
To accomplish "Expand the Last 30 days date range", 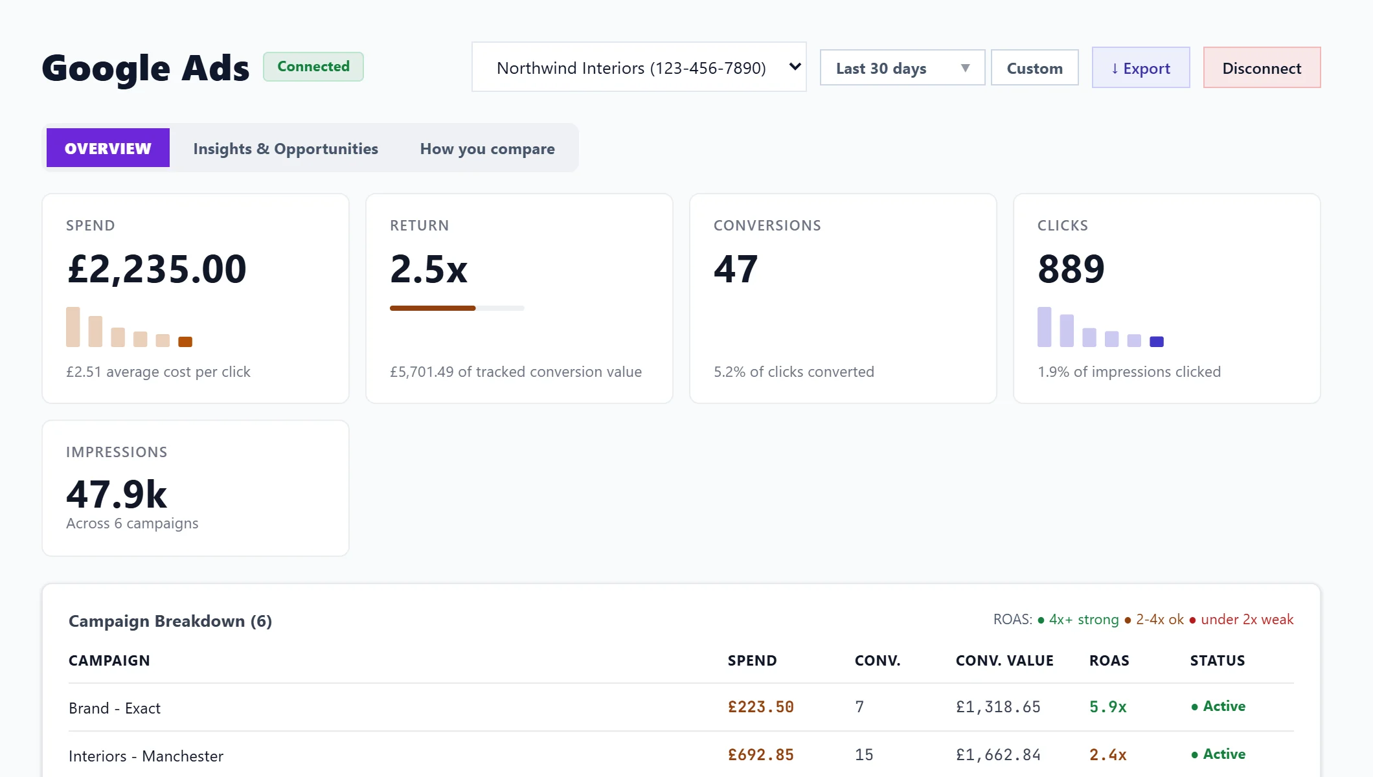I will (902, 68).
